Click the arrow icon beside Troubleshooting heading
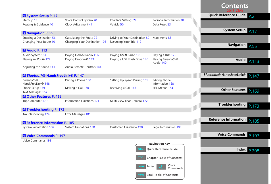The image size is (271, 184). pos(24,109)
